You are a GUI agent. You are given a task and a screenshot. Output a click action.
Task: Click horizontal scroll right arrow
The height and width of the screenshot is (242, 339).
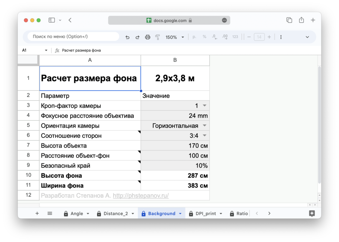[x=315, y=205]
